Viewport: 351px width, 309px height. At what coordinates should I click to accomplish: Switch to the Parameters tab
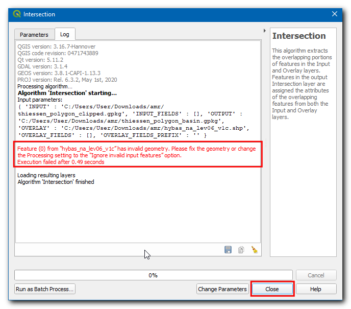(x=34, y=35)
